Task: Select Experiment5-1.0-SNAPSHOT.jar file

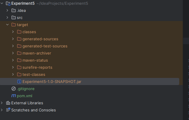Action: [52, 81]
